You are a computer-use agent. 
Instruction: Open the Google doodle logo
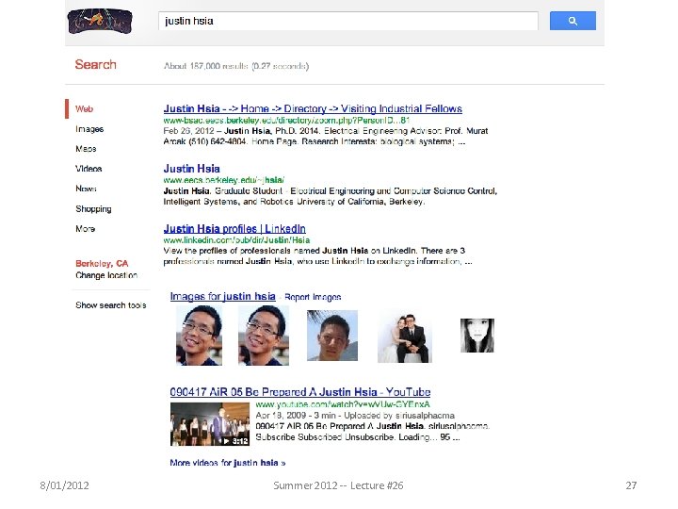(100, 21)
